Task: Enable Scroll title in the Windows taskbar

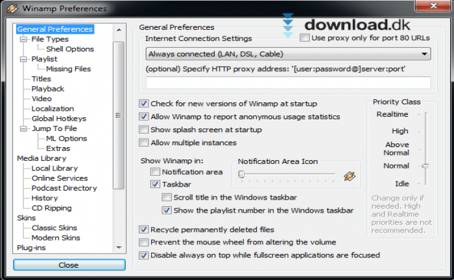Action: coord(167,197)
